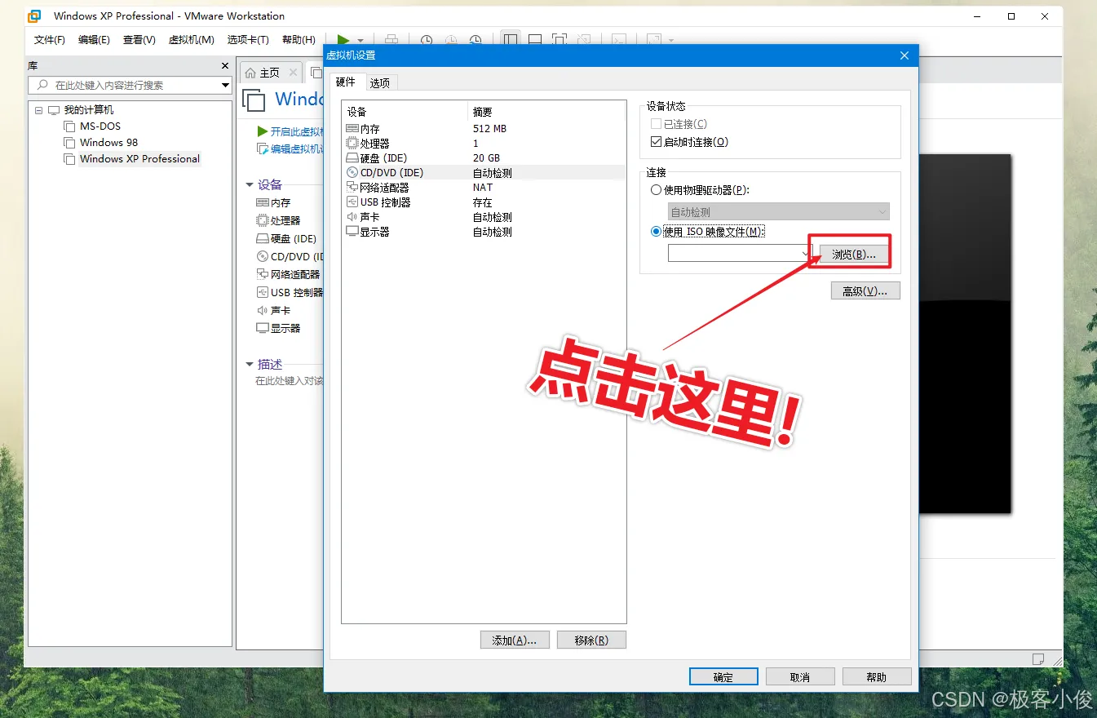Click the green 开启此虚拟机 play icon
The height and width of the screenshot is (718, 1097).
point(262,131)
